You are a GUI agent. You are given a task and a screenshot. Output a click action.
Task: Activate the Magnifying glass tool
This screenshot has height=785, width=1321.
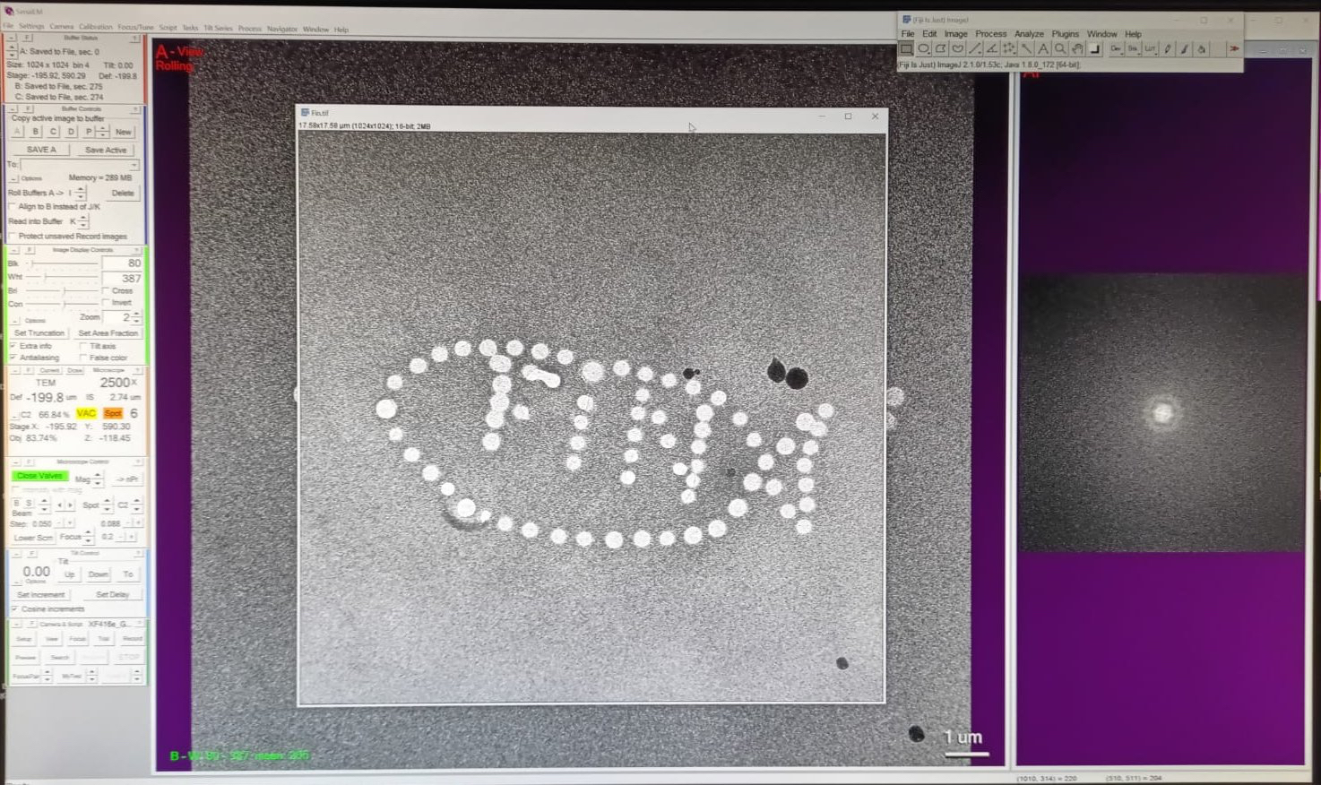coord(1060,49)
